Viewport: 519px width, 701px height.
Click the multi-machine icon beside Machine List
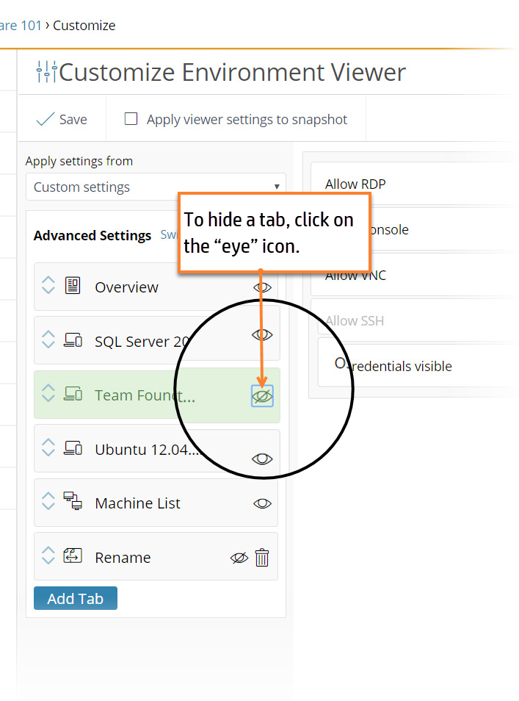coord(74,501)
